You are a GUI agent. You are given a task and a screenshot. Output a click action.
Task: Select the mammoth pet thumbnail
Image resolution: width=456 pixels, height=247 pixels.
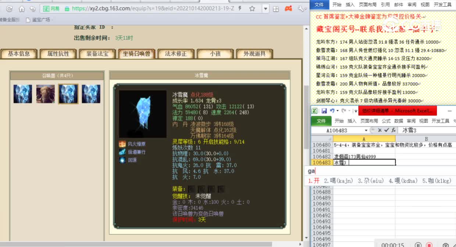tap(46, 94)
